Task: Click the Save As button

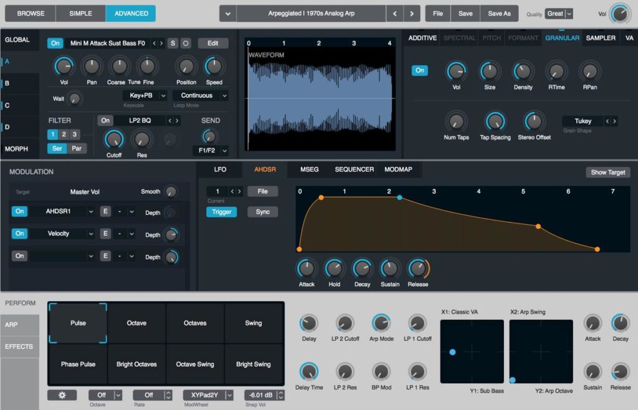Action: [x=499, y=13]
